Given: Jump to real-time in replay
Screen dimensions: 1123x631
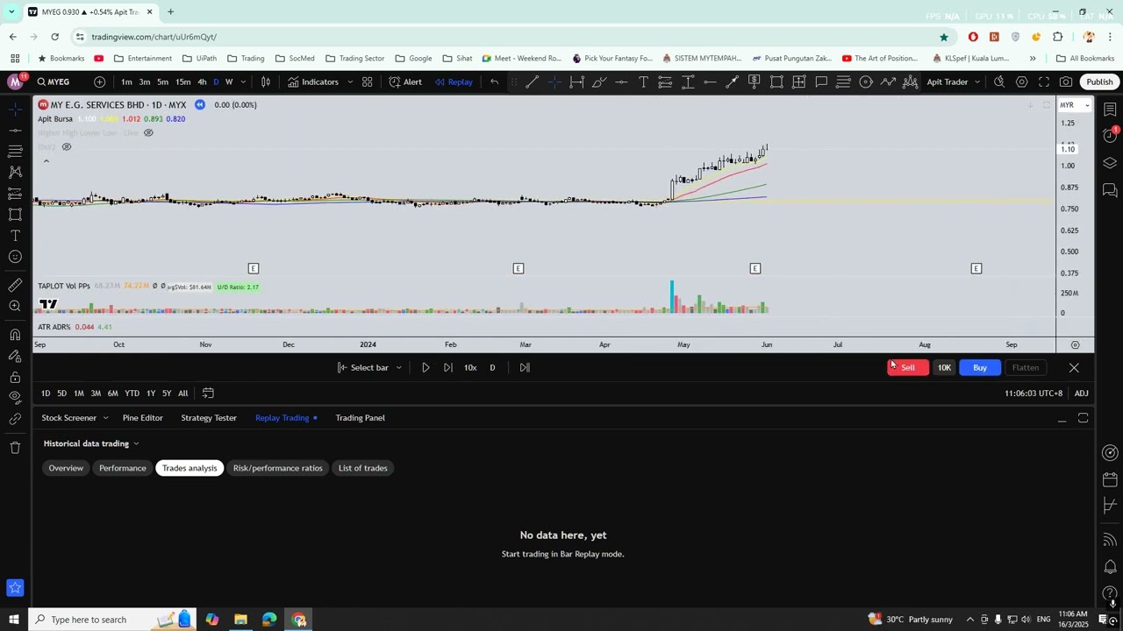Looking at the screenshot, I should coord(525,367).
